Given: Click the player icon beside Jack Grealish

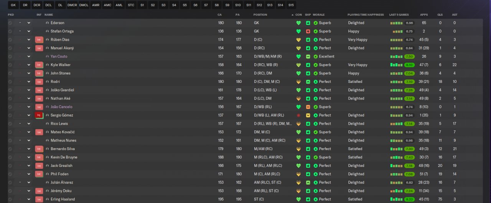Looking at the screenshot, I should point(47,166).
